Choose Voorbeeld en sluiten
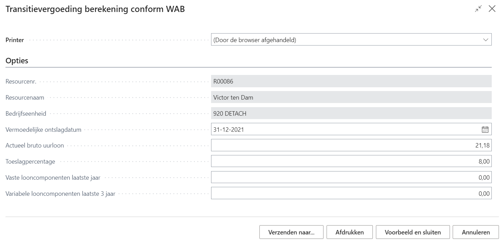This screenshot has height=243, width=501. (x=413, y=232)
